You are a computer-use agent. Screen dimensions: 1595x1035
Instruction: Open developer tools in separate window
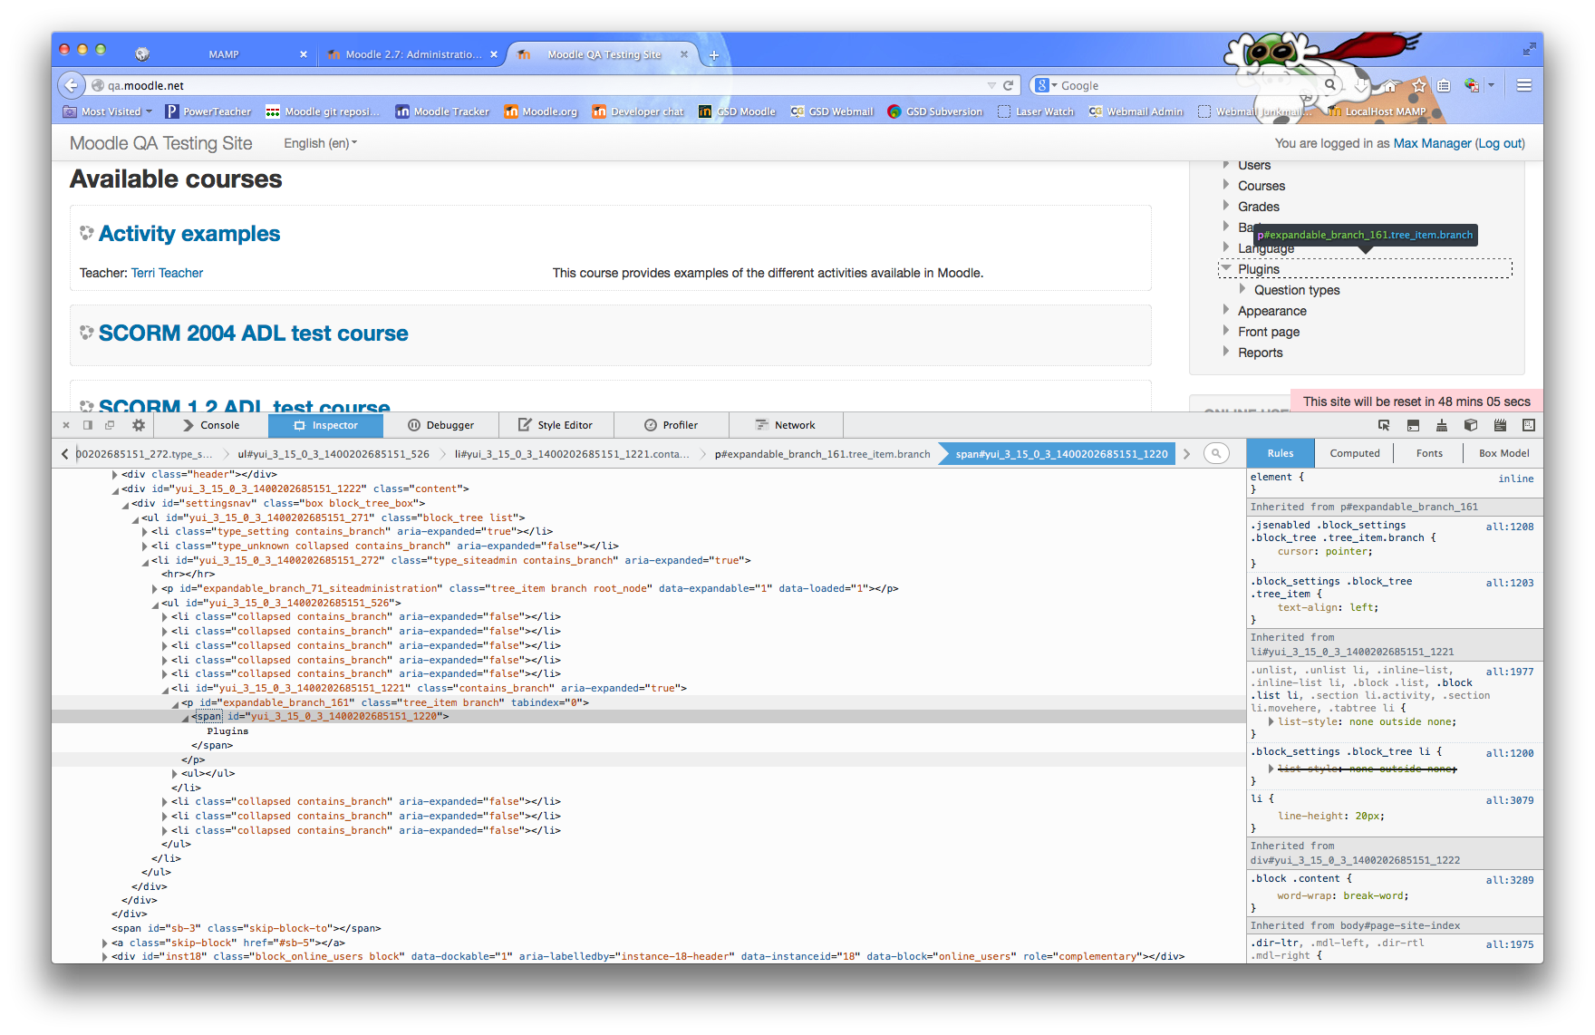click(x=110, y=425)
